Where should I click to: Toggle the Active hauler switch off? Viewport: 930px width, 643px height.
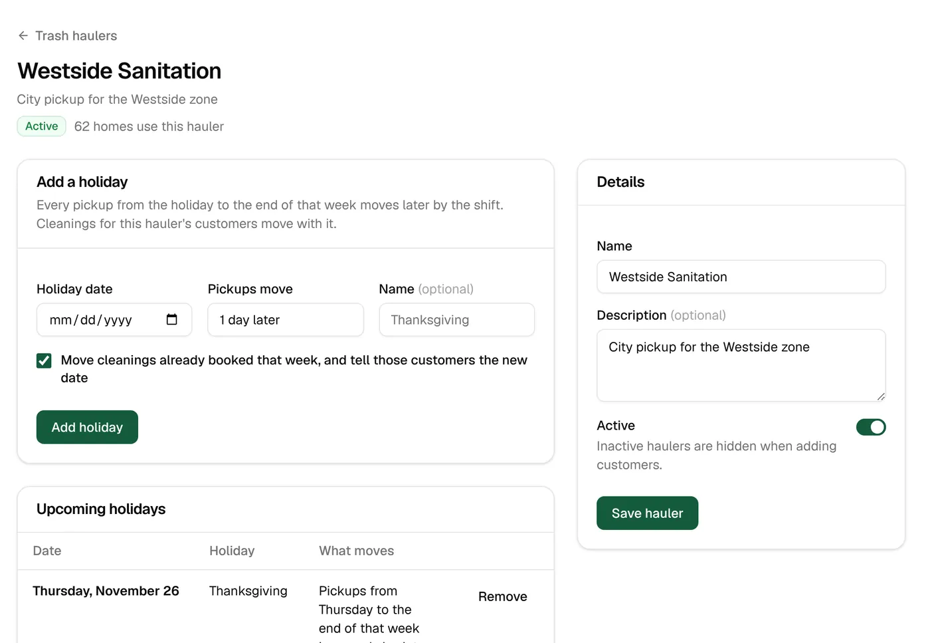coord(871,427)
